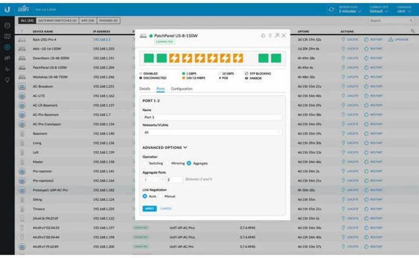Select port 1 in the port diagram
The width and height of the screenshot is (419, 258).
click(x=149, y=58)
